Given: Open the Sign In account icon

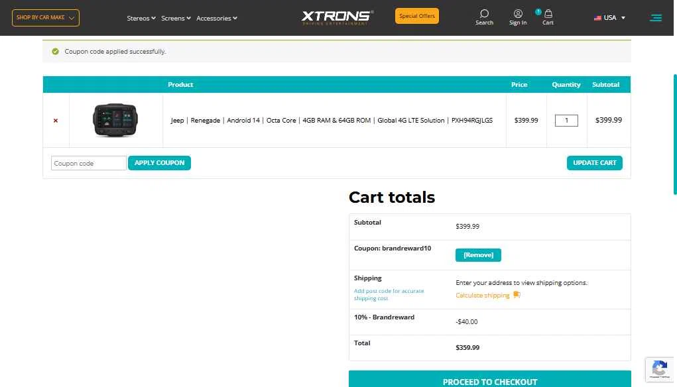Looking at the screenshot, I should click(x=518, y=14).
